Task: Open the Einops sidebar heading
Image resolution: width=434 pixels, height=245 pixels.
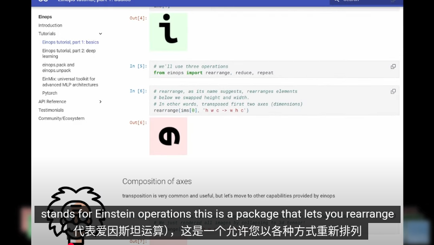Action: coord(45,17)
